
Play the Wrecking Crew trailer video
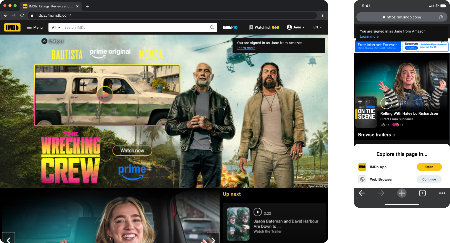[105, 94]
